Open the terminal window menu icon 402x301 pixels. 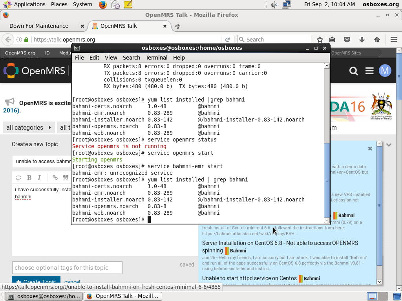coord(77,48)
